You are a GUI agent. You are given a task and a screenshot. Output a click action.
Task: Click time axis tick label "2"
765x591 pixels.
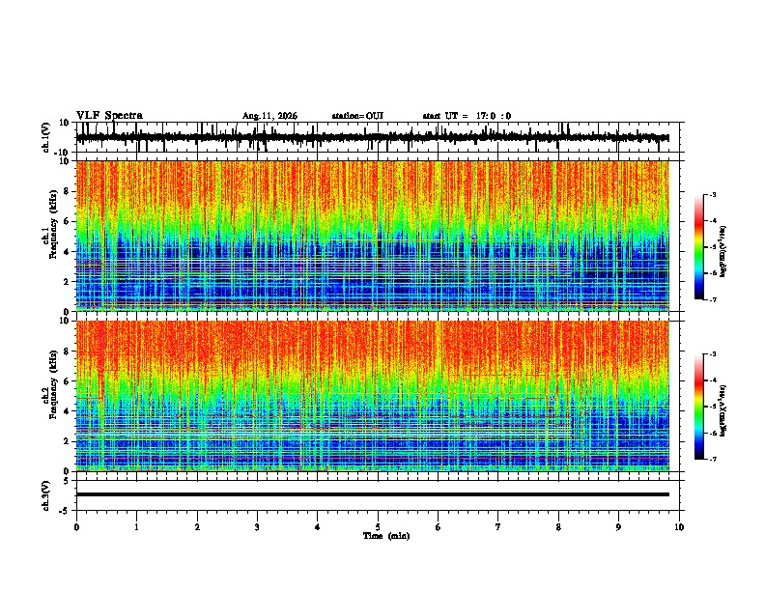[197, 527]
